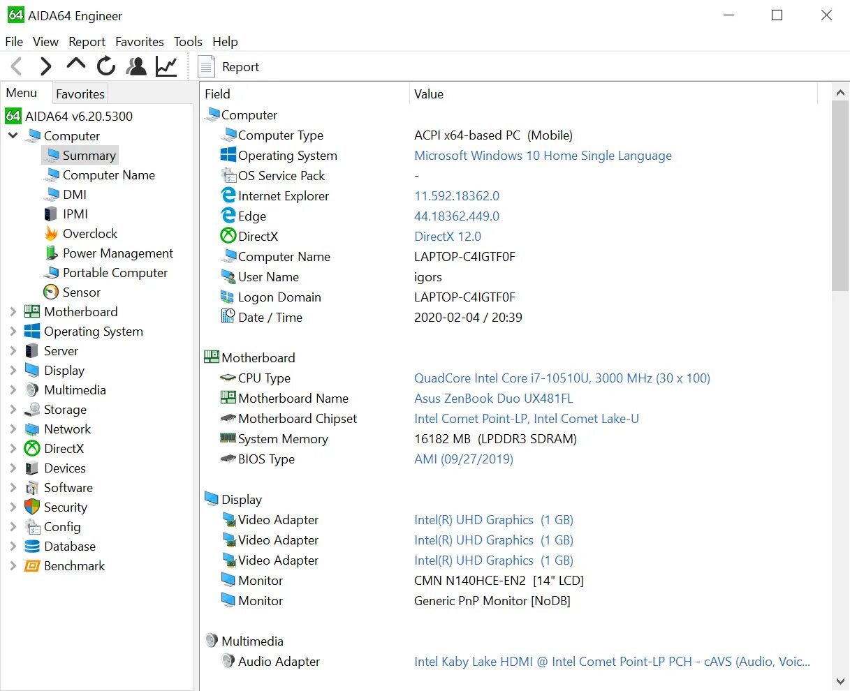
Task: Click the Report toolbar button
Action: 229,67
